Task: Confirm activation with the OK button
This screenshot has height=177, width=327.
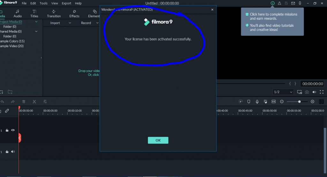Action: [158, 140]
